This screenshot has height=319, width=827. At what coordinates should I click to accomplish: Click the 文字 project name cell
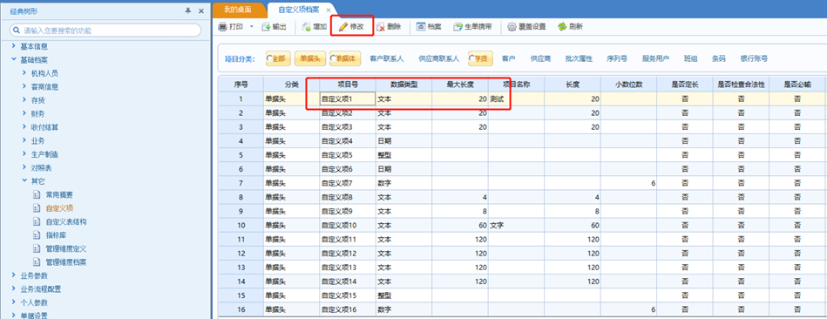click(x=516, y=225)
